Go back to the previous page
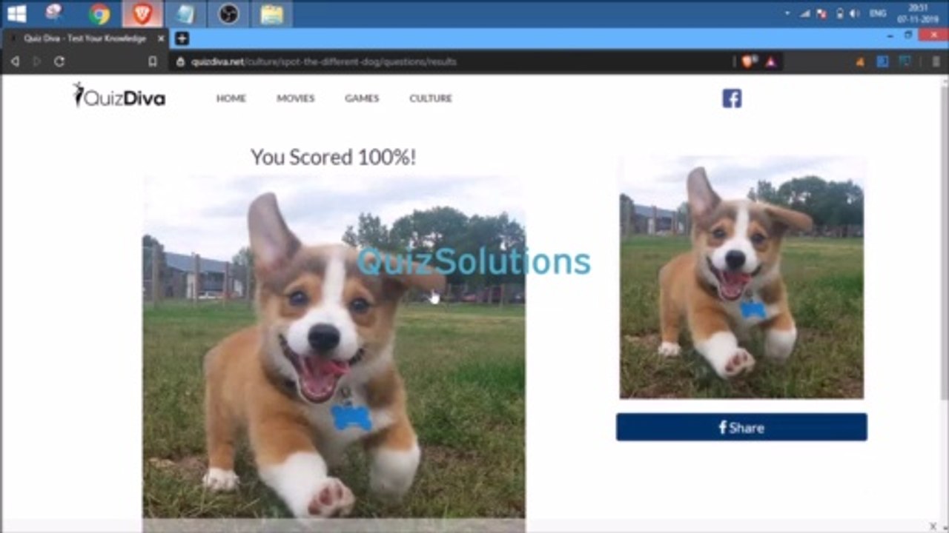Viewport: 949px width, 533px height. pyautogui.click(x=15, y=61)
